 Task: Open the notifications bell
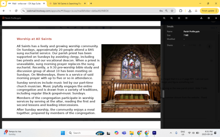[x=215, y=133]
